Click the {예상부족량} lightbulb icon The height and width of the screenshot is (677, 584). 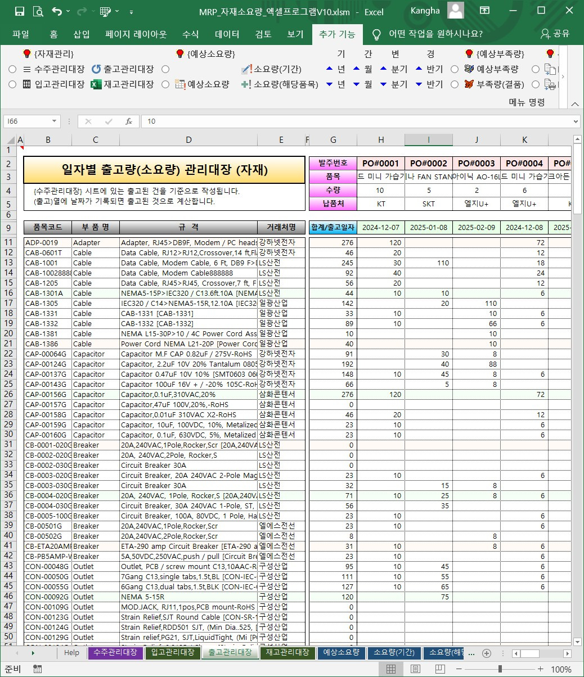(x=469, y=54)
